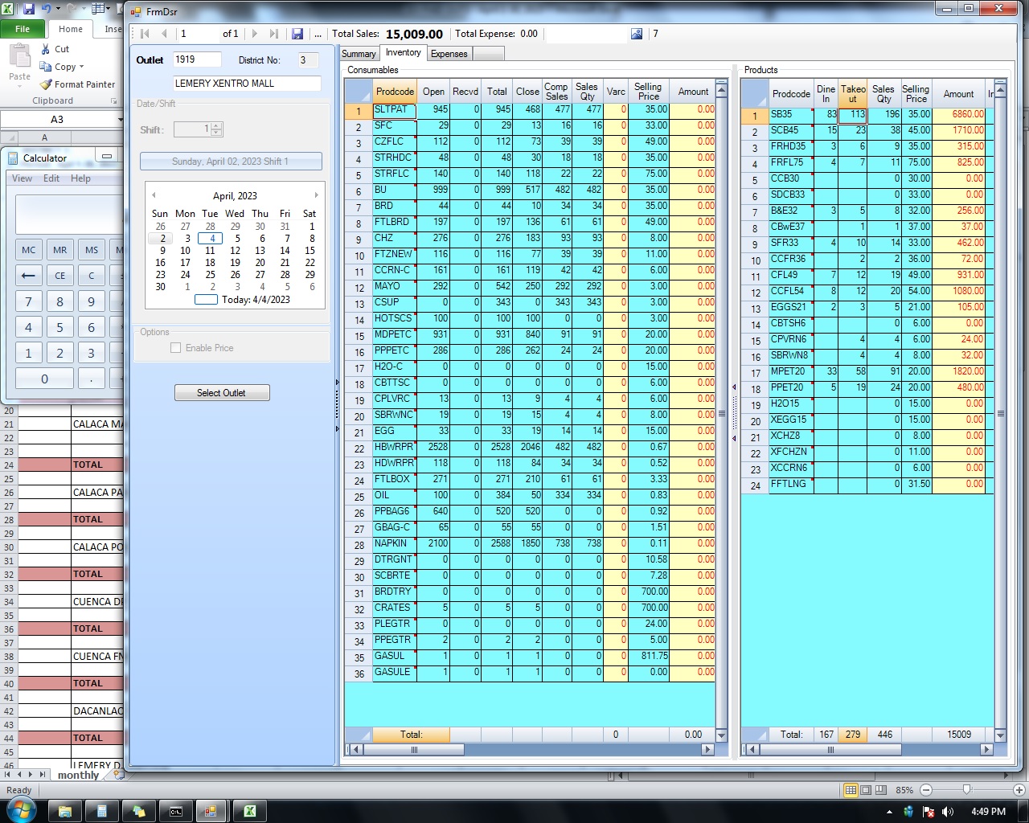The image size is (1029, 823).
Task: Go to the first record in the navigator
Action: click(x=146, y=34)
